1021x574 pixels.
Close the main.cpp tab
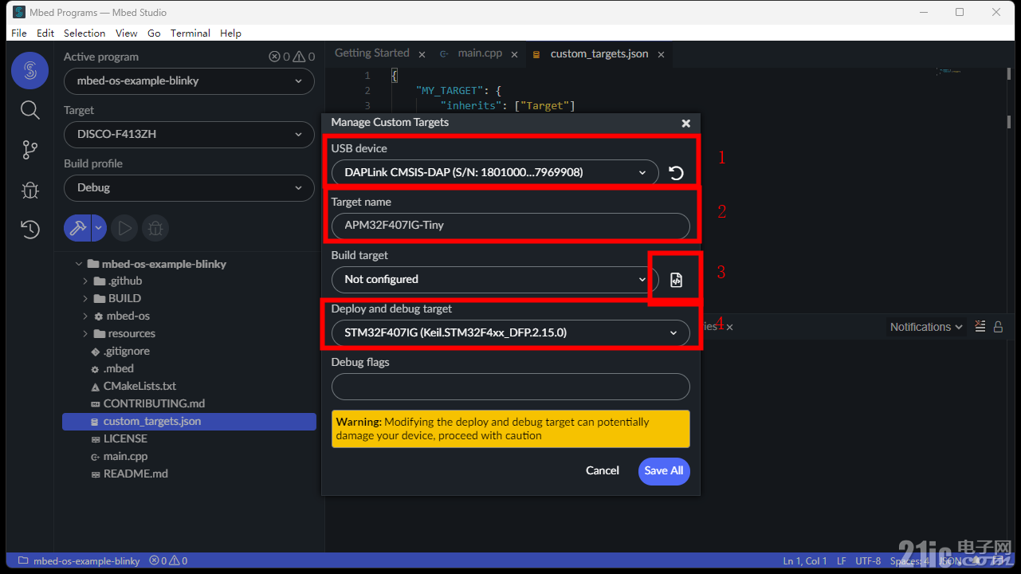point(514,54)
